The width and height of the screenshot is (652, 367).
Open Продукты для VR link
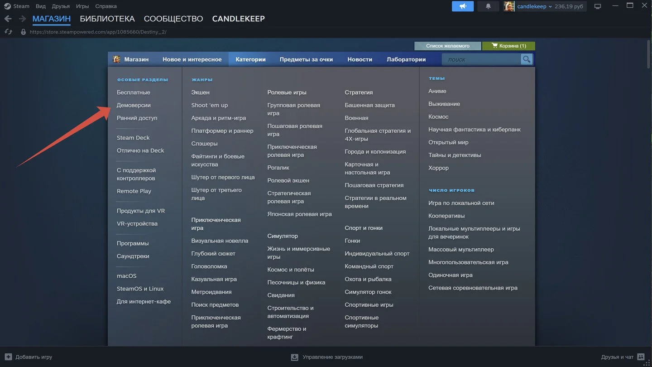pos(141,211)
